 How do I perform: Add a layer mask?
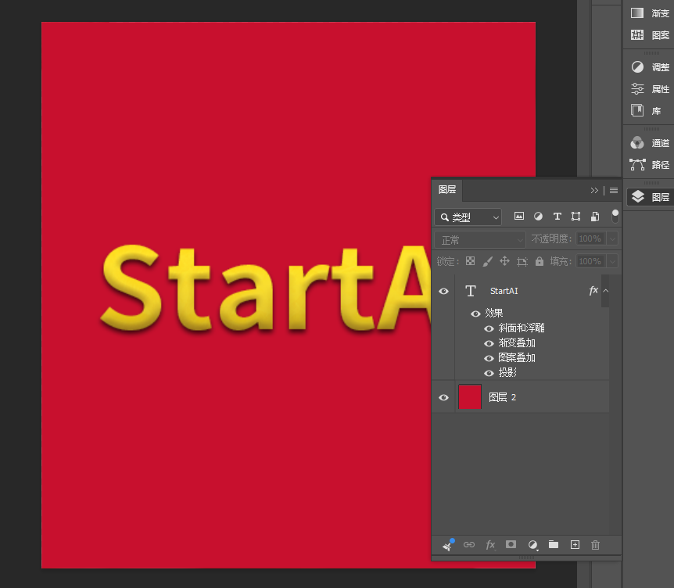511,544
